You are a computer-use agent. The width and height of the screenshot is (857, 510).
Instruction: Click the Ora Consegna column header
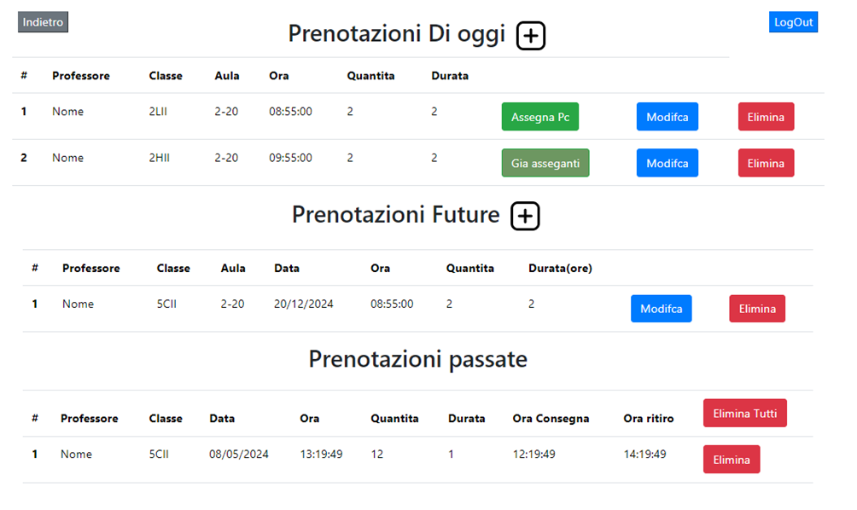coord(551,419)
